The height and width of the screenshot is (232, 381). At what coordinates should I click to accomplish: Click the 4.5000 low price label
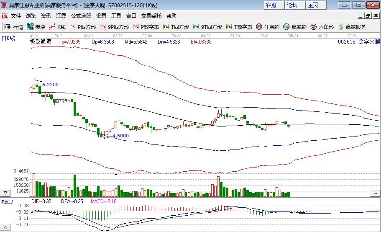point(121,136)
